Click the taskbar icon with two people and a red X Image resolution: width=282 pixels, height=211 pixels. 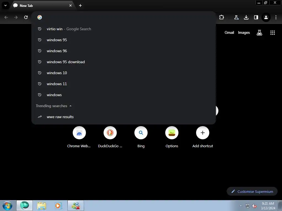(76, 206)
